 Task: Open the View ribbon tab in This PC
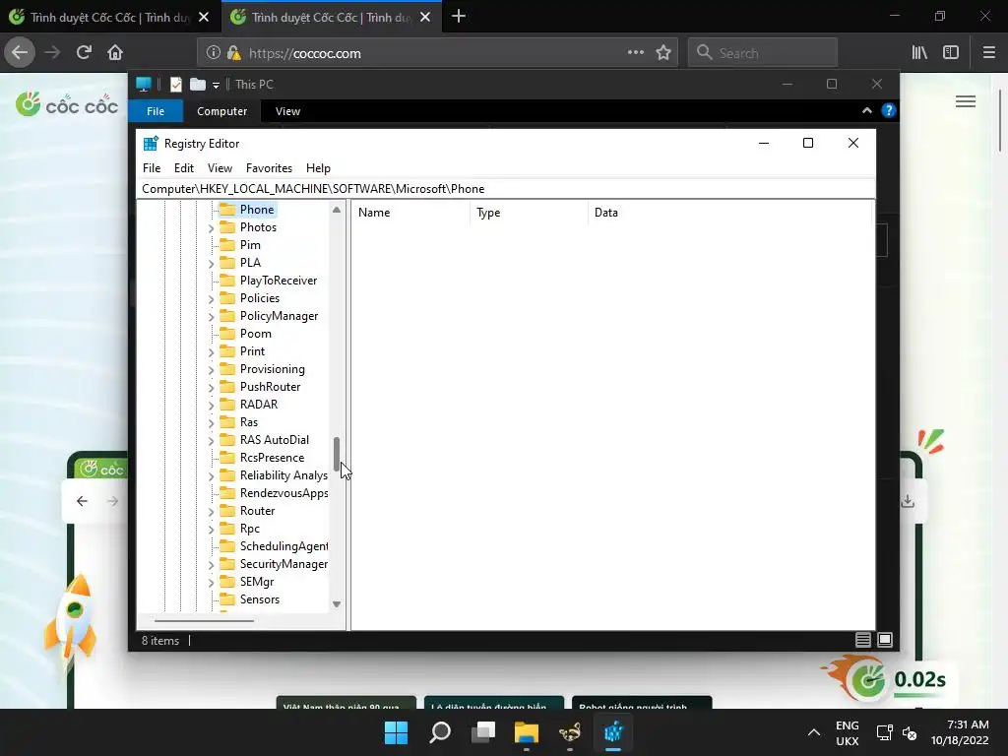coord(287,111)
